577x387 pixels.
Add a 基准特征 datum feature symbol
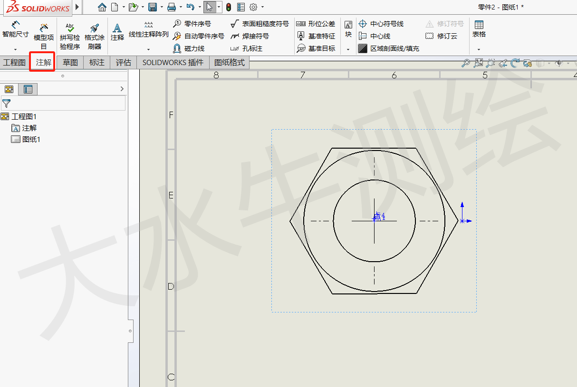[316, 36]
